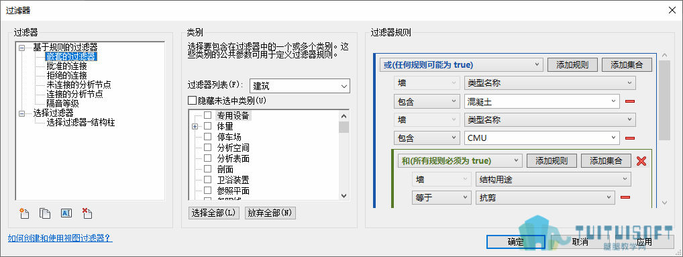Image resolution: width=683 pixels, height=257 pixels.
Task: Select the 拒绝的连接 filter
Action: click(x=66, y=75)
